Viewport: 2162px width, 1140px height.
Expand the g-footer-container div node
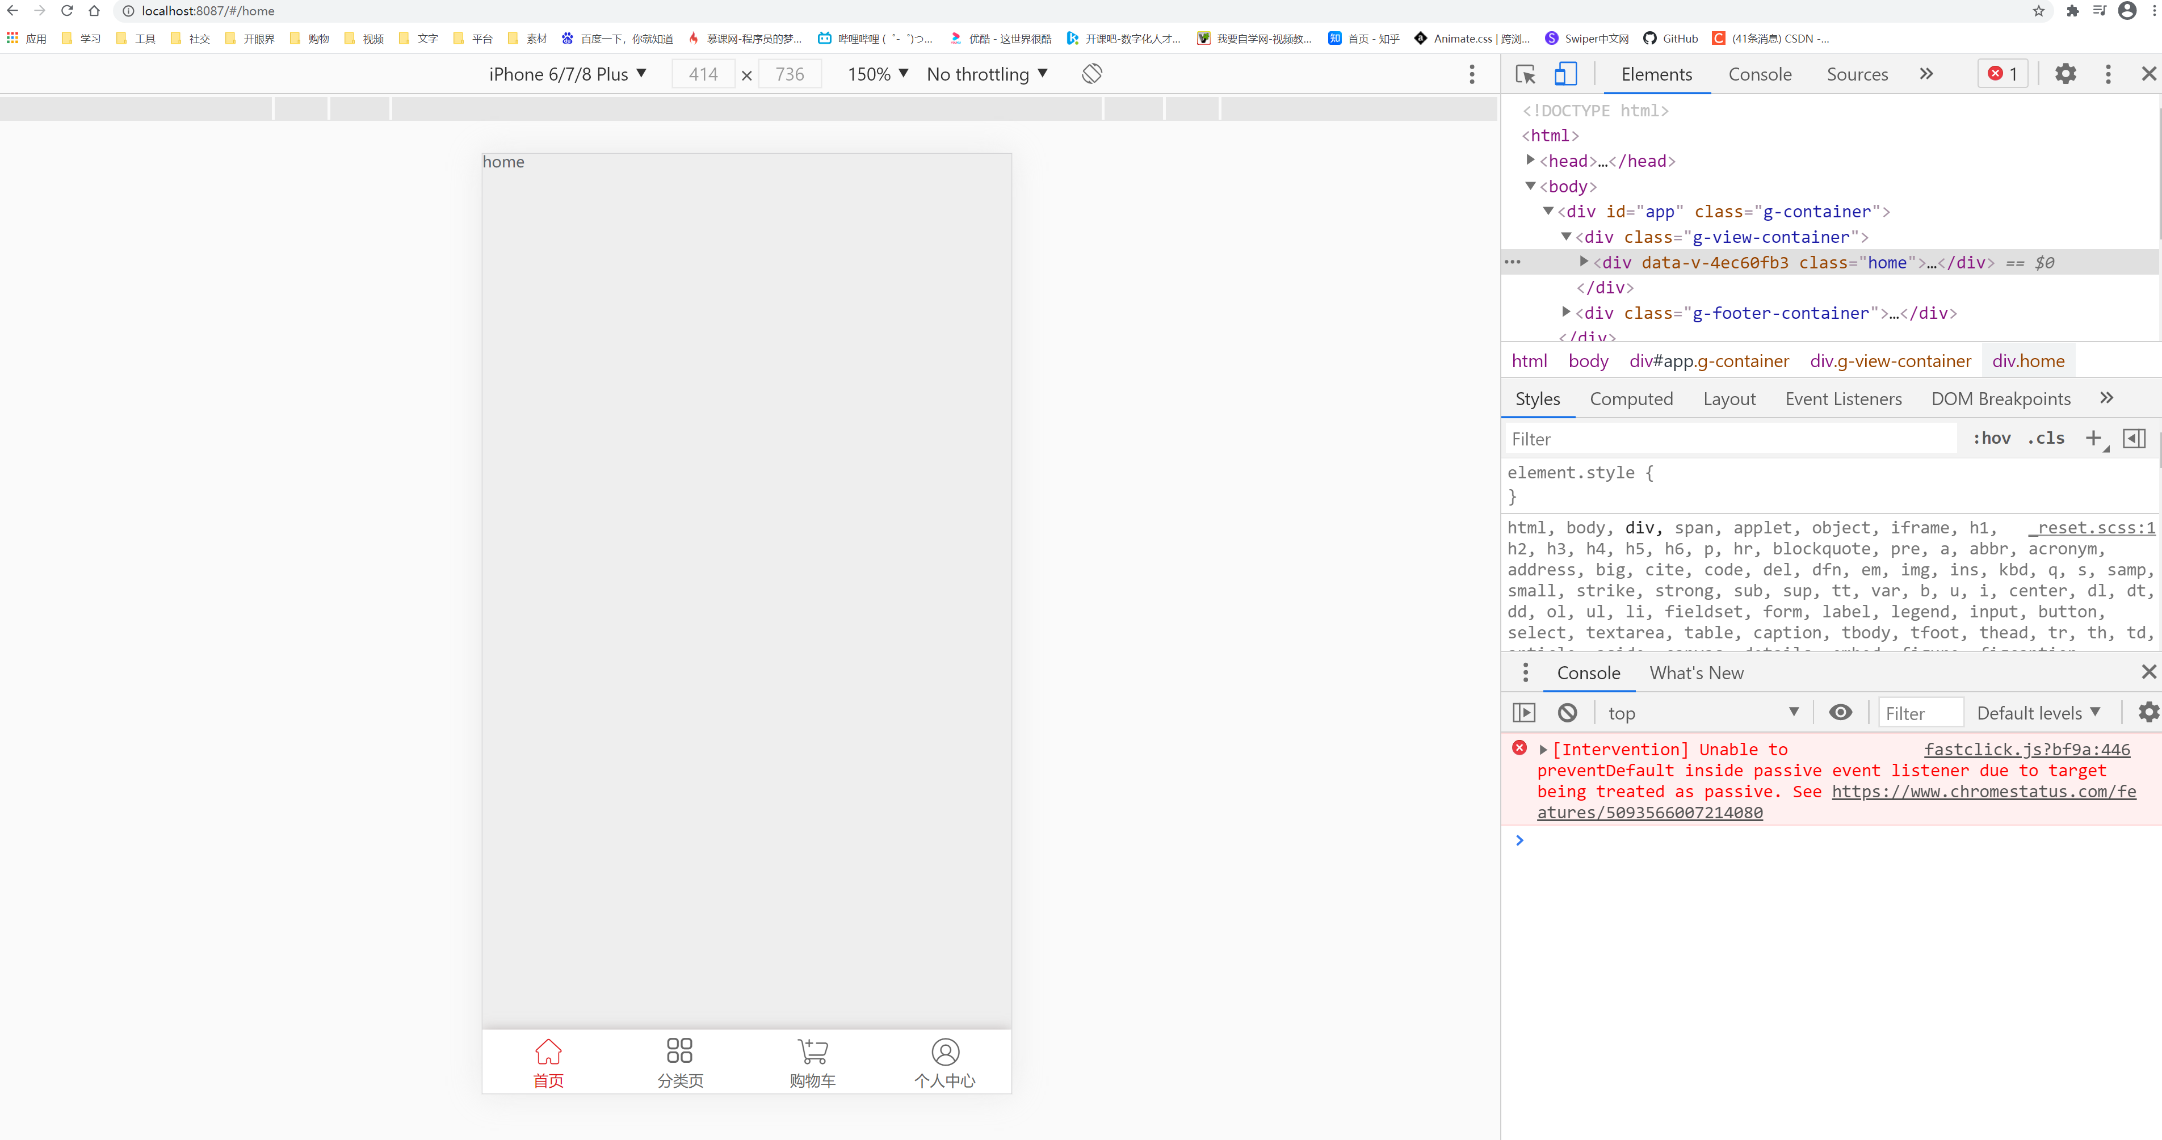1565,312
